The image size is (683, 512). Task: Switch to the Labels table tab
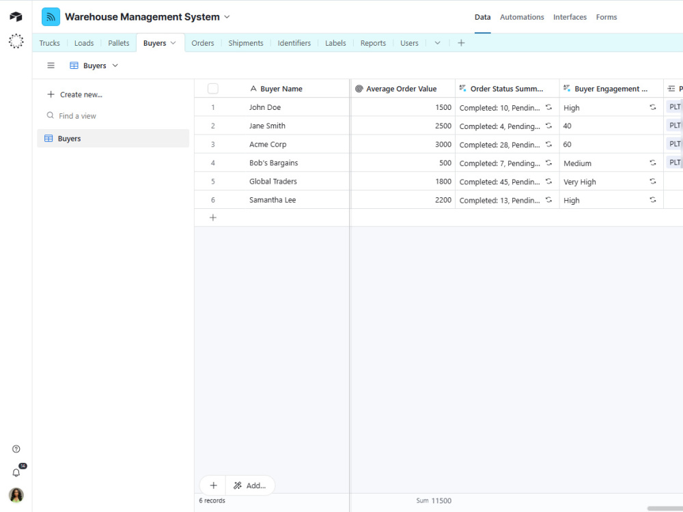click(x=335, y=42)
